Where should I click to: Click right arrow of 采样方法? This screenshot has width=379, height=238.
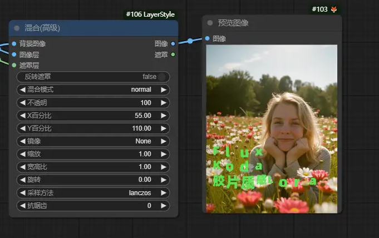[164, 193]
